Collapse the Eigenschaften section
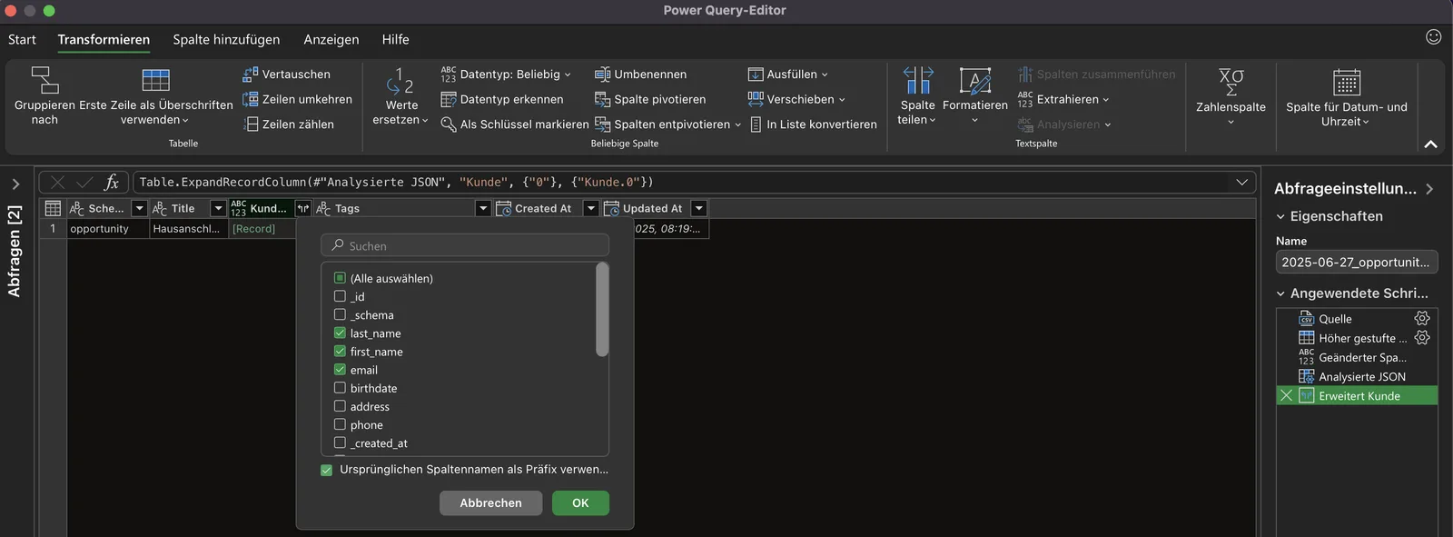The height and width of the screenshot is (537, 1453). (1280, 216)
